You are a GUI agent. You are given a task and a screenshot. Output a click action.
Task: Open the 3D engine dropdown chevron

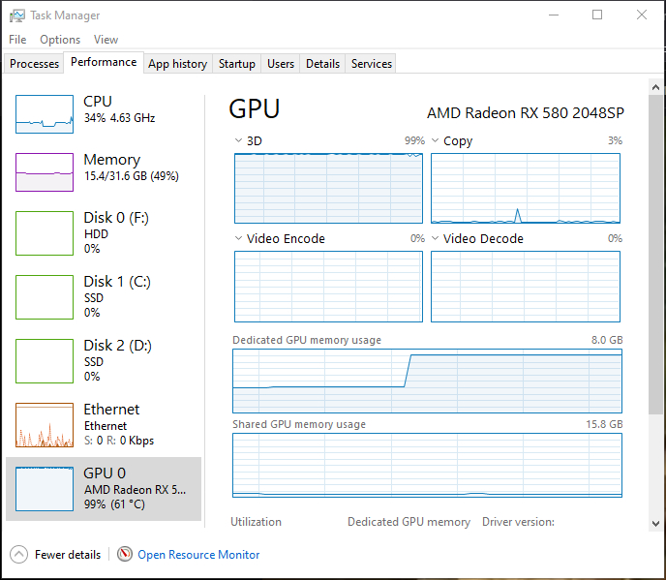point(239,140)
